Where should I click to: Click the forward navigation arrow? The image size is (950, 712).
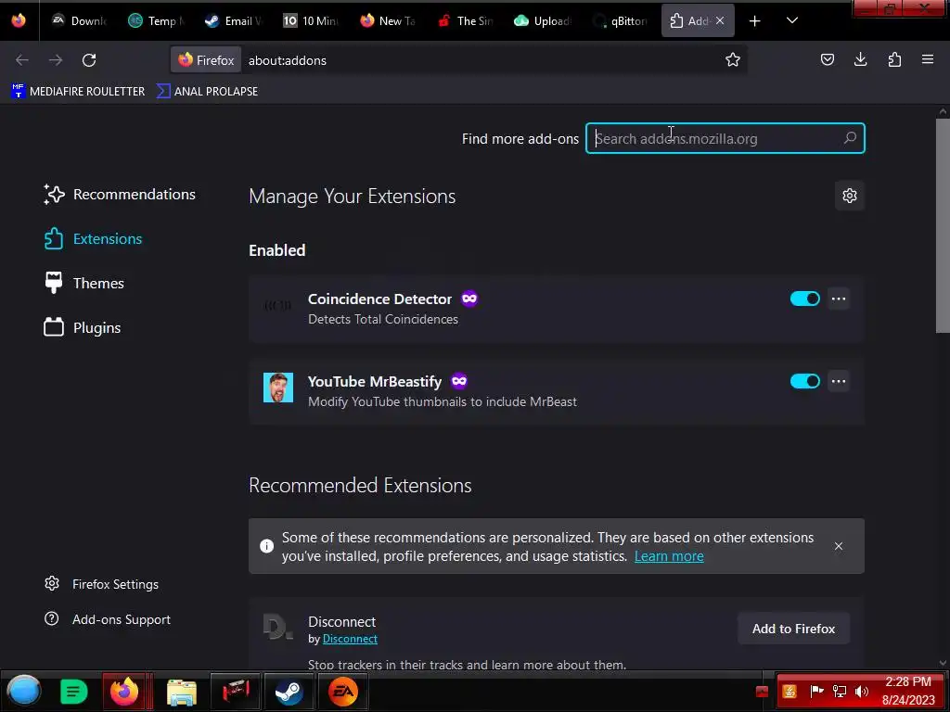point(55,60)
